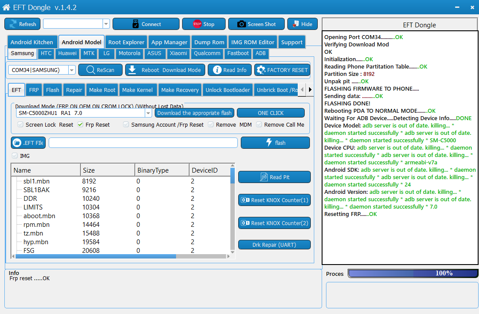Open the COM34 SAMSUNG port dropdown
The width and height of the screenshot is (479, 314).
tap(72, 70)
